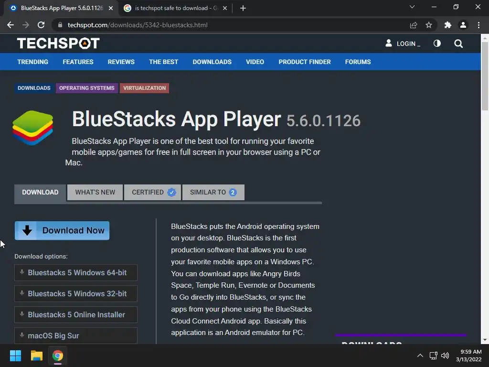
Task: Reload the TechSpot page
Action: click(x=41, y=25)
